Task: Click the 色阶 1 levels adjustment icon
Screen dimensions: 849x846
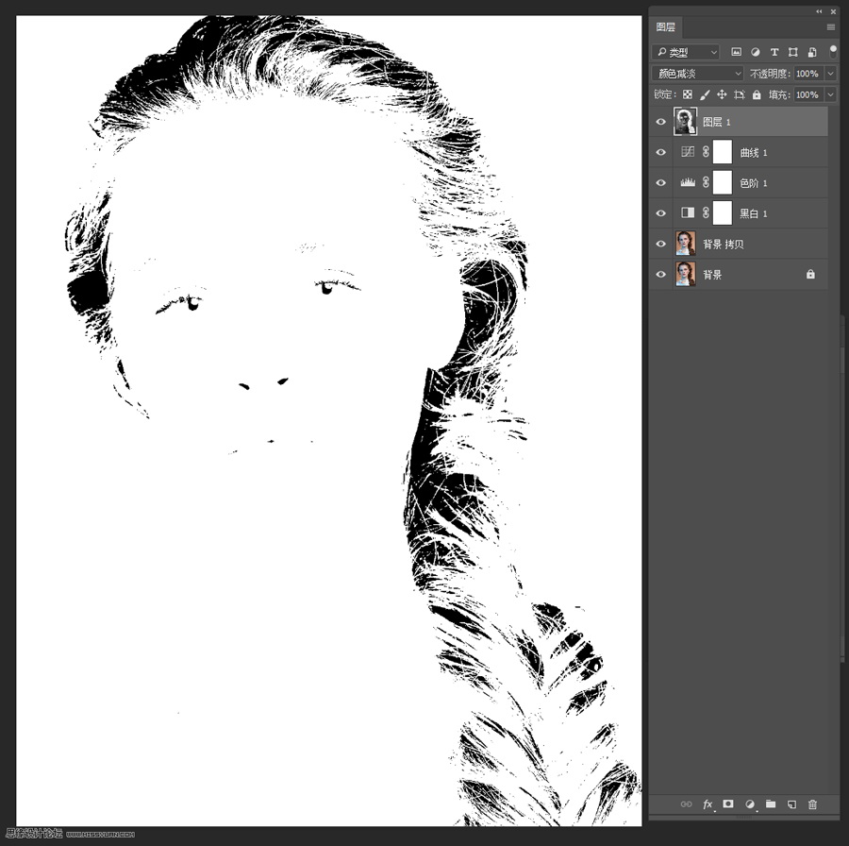Action: click(688, 182)
